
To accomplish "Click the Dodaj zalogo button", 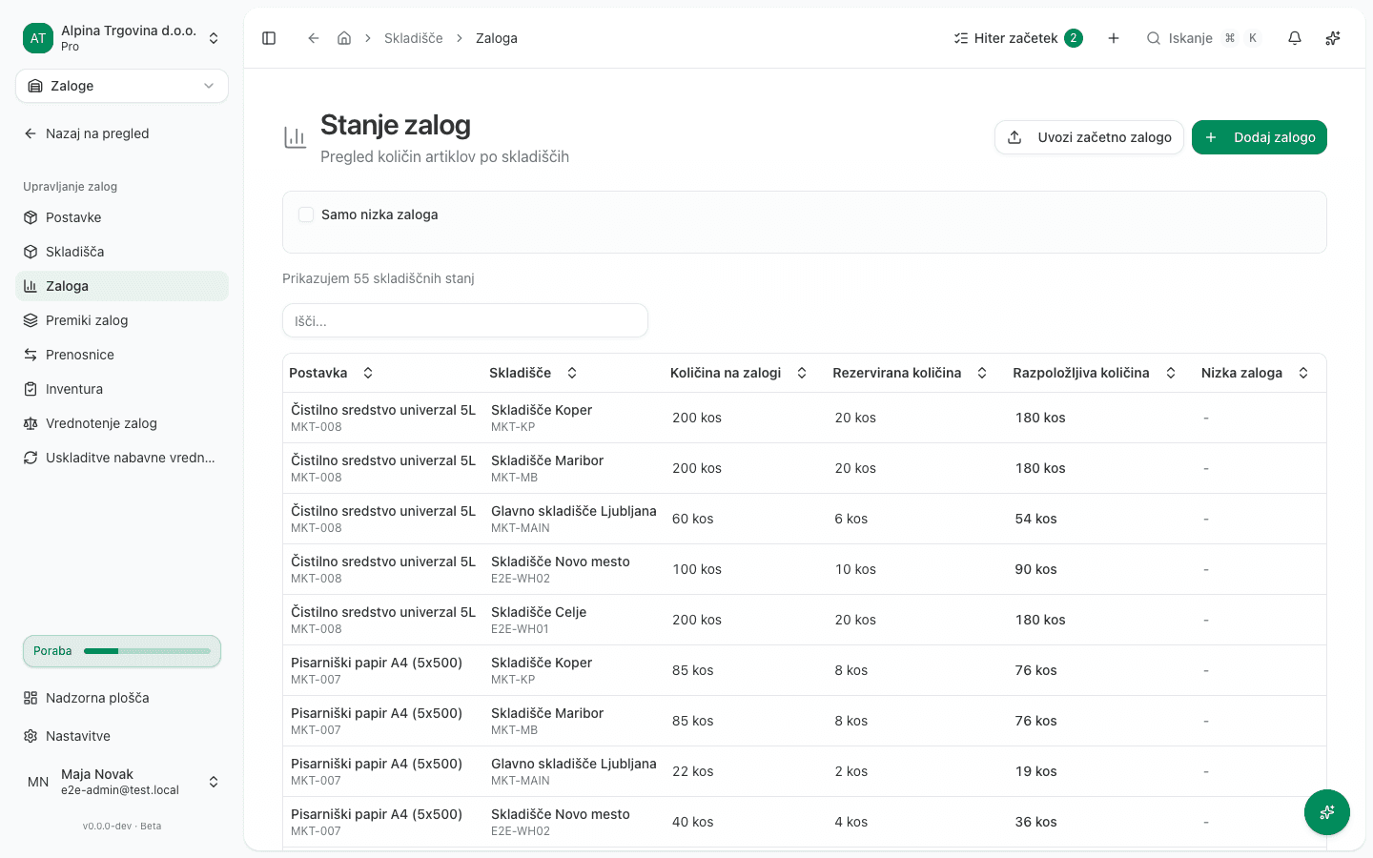I will [x=1260, y=137].
